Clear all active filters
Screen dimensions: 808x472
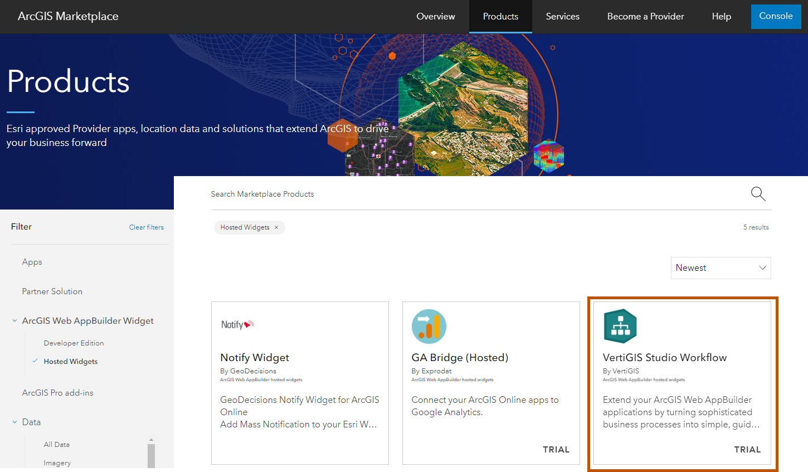(x=146, y=227)
